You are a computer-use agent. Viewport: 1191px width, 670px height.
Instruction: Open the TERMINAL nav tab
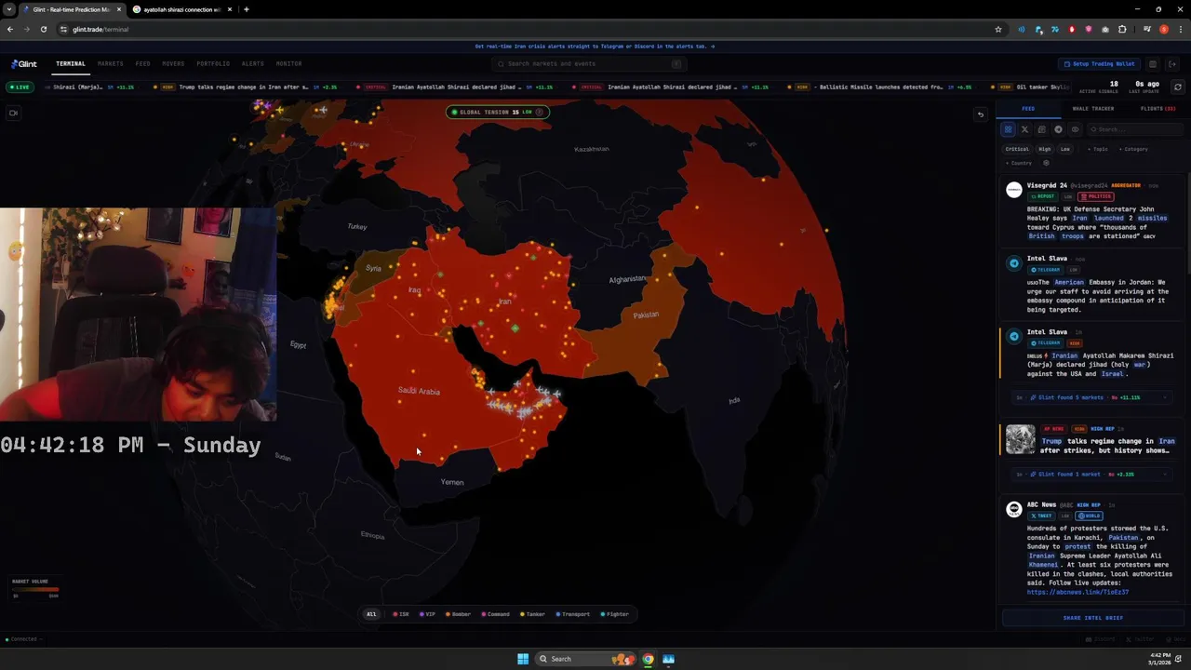(x=71, y=63)
